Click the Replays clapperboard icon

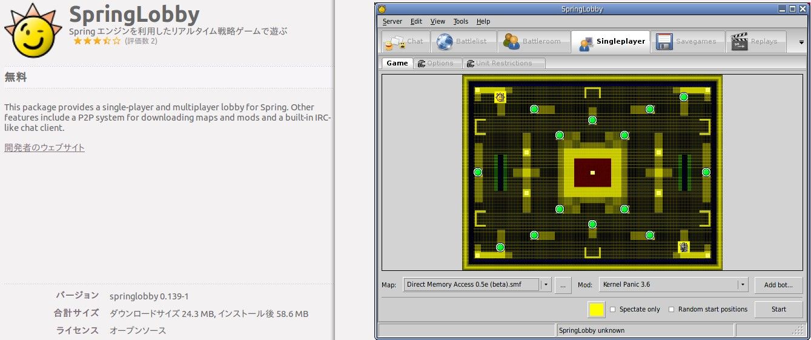click(x=739, y=42)
